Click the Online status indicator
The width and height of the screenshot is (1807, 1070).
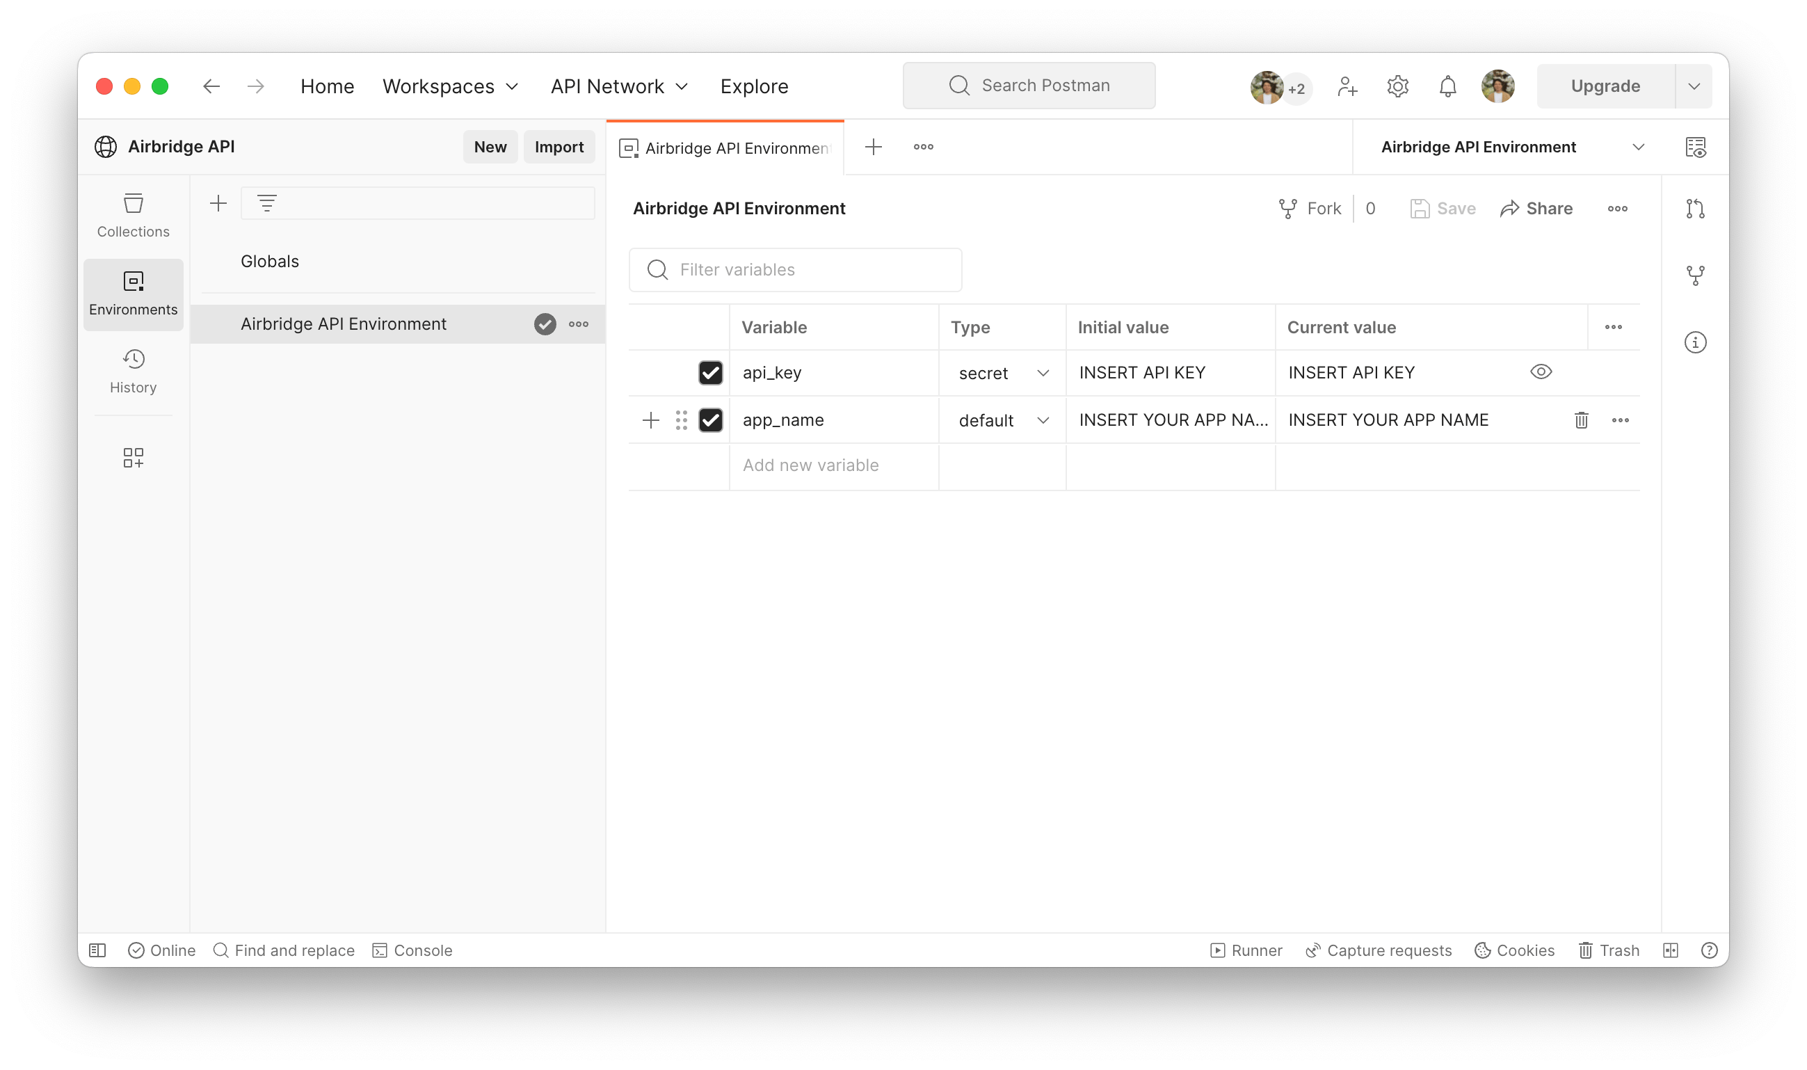coord(161,950)
